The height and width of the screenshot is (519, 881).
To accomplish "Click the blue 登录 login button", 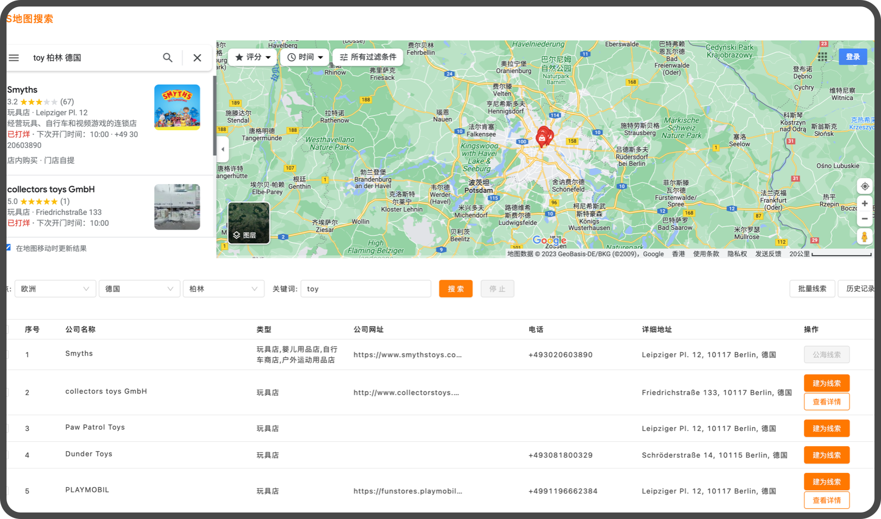I will (853, 56).
